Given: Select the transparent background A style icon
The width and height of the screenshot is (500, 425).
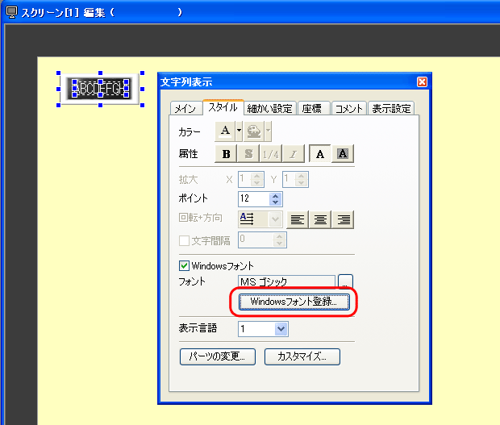Looking at the screenshot, I should (319, 154).
